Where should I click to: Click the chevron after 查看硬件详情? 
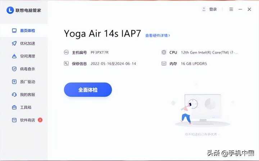click(169, 35)
